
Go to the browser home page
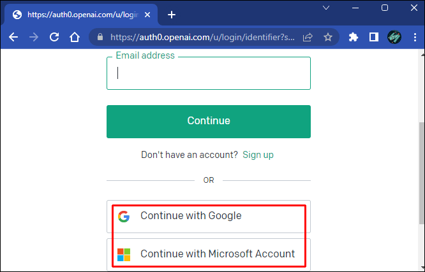(x=75, y=37)
